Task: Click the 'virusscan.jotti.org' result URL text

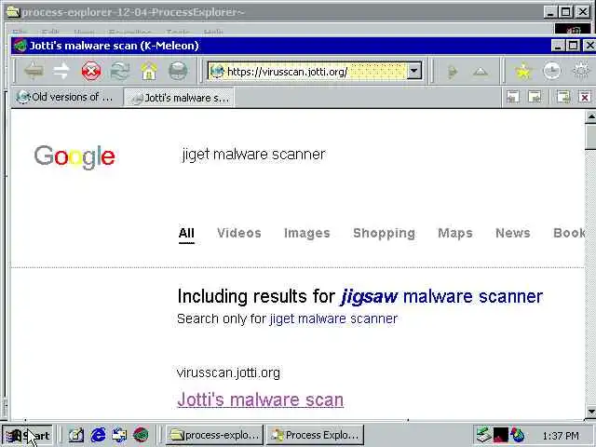Action: pyautogui.click(x=228, y=372)
